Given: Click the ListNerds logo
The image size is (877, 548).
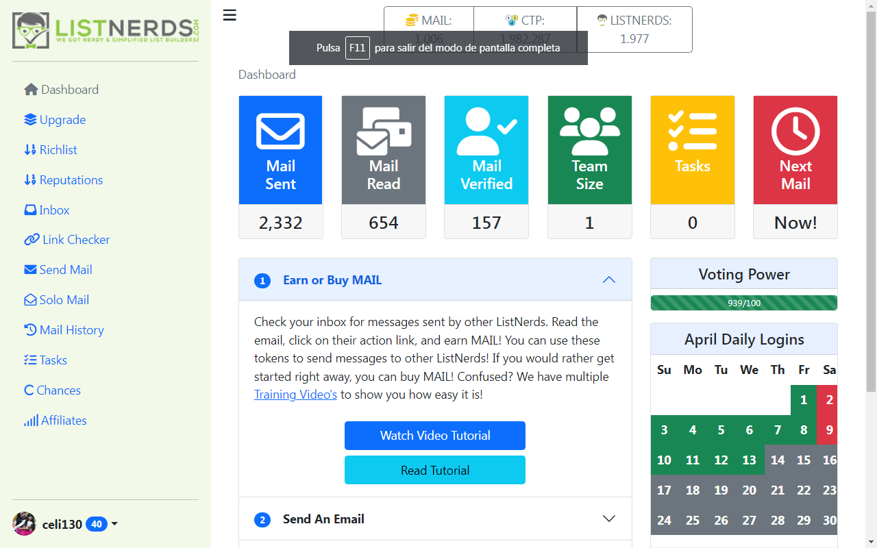Looking at the screenshot, I should click(x=106, y=30).
